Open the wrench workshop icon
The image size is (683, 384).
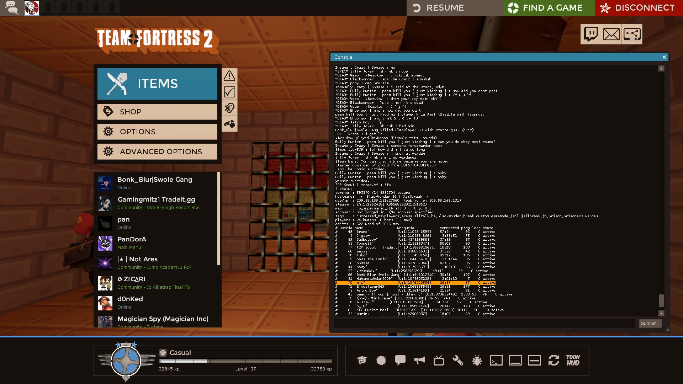458,360
